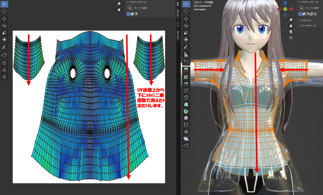Expand the ワークスペース panel
323x195 pixels.
(308, 26)
